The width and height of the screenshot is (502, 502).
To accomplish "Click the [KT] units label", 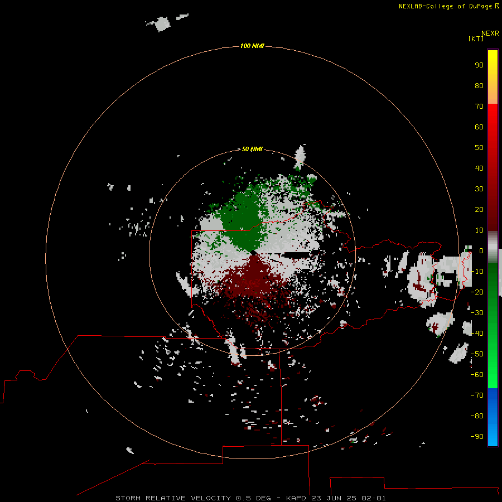I will pos(476,38).
